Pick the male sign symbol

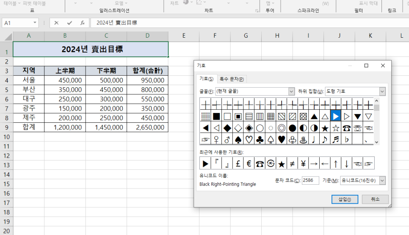(227, 140)
